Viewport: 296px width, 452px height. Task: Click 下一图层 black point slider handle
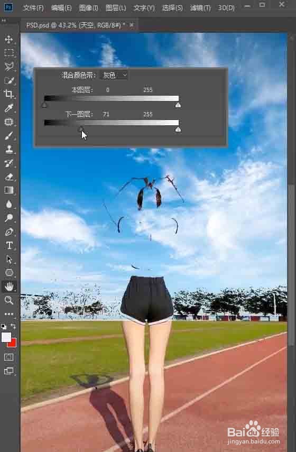coord(81,129)
